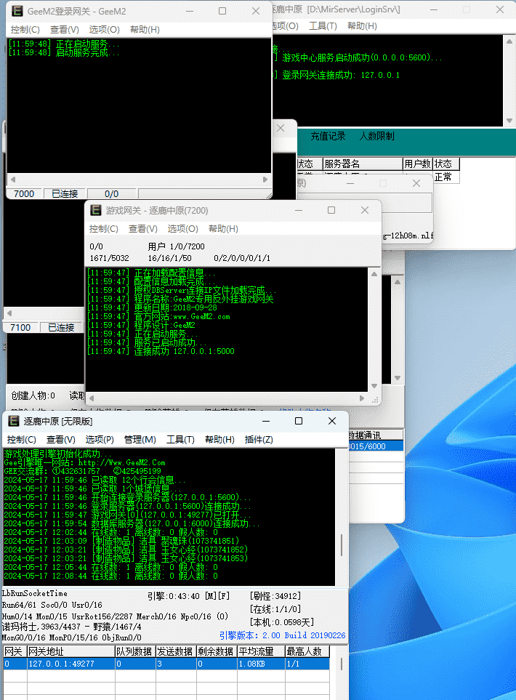Click port 7000 in login gateway status bar
The image size is (516, 700).
click(24, 194)
